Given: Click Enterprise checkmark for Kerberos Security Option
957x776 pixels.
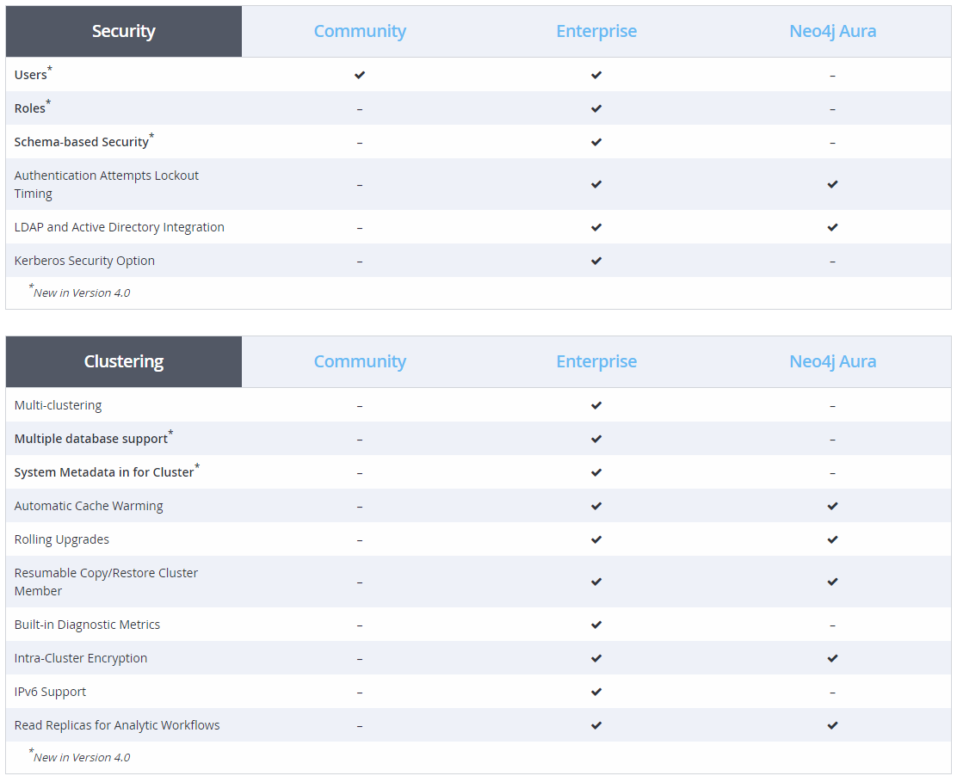Looking at the screenshot, I should pyautogui.click(x=596, y=261).
